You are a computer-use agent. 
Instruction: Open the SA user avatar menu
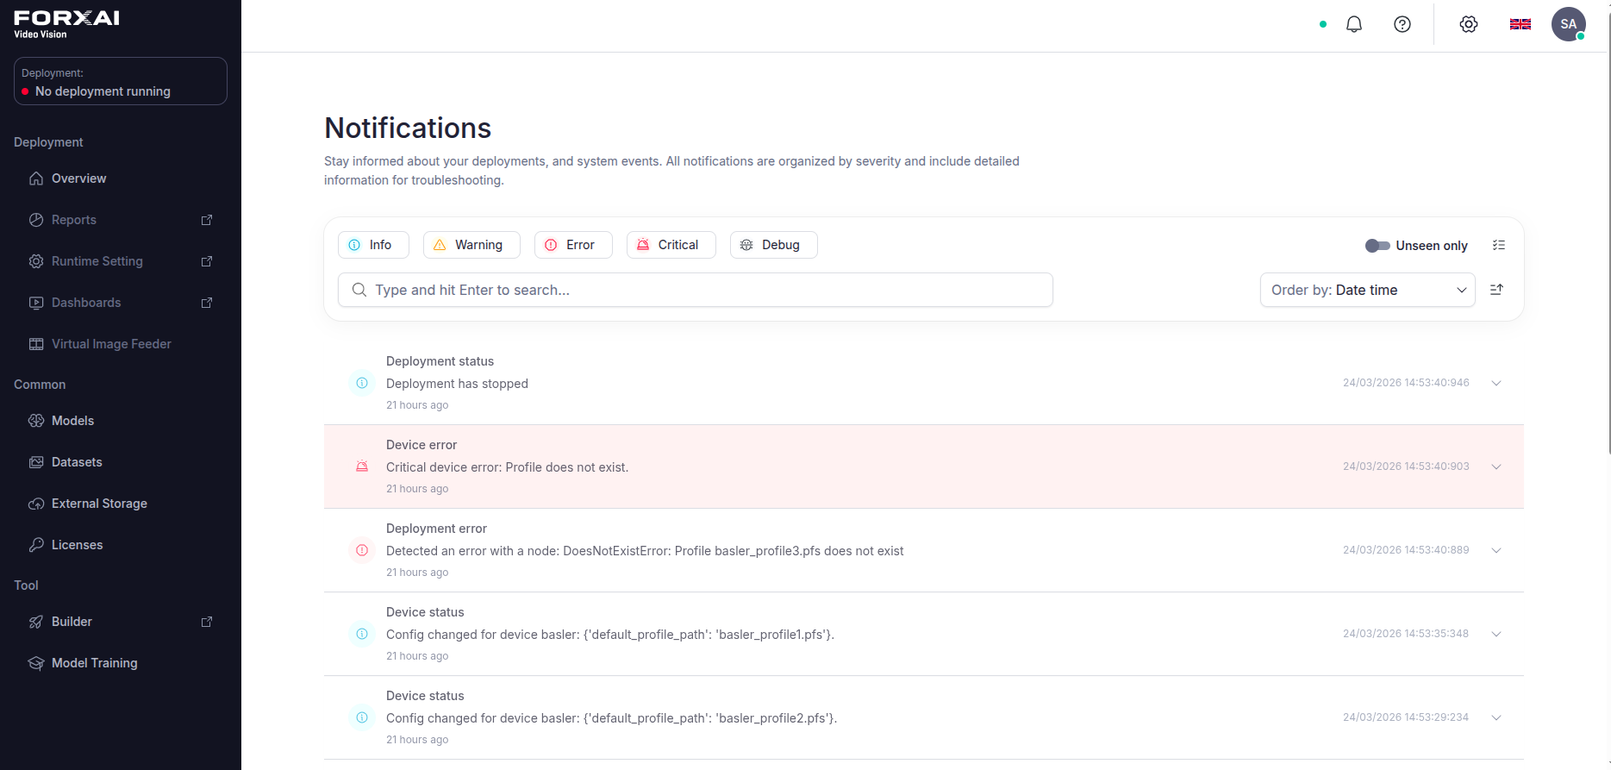(1569, 24)
